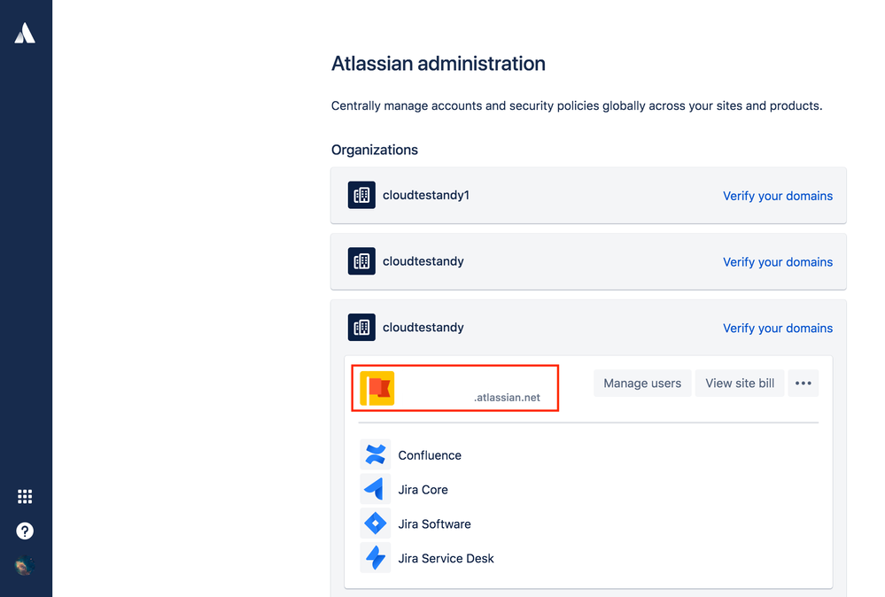Click the View site bill button
The image size is (885, 597).
click(x=740, y=384)
